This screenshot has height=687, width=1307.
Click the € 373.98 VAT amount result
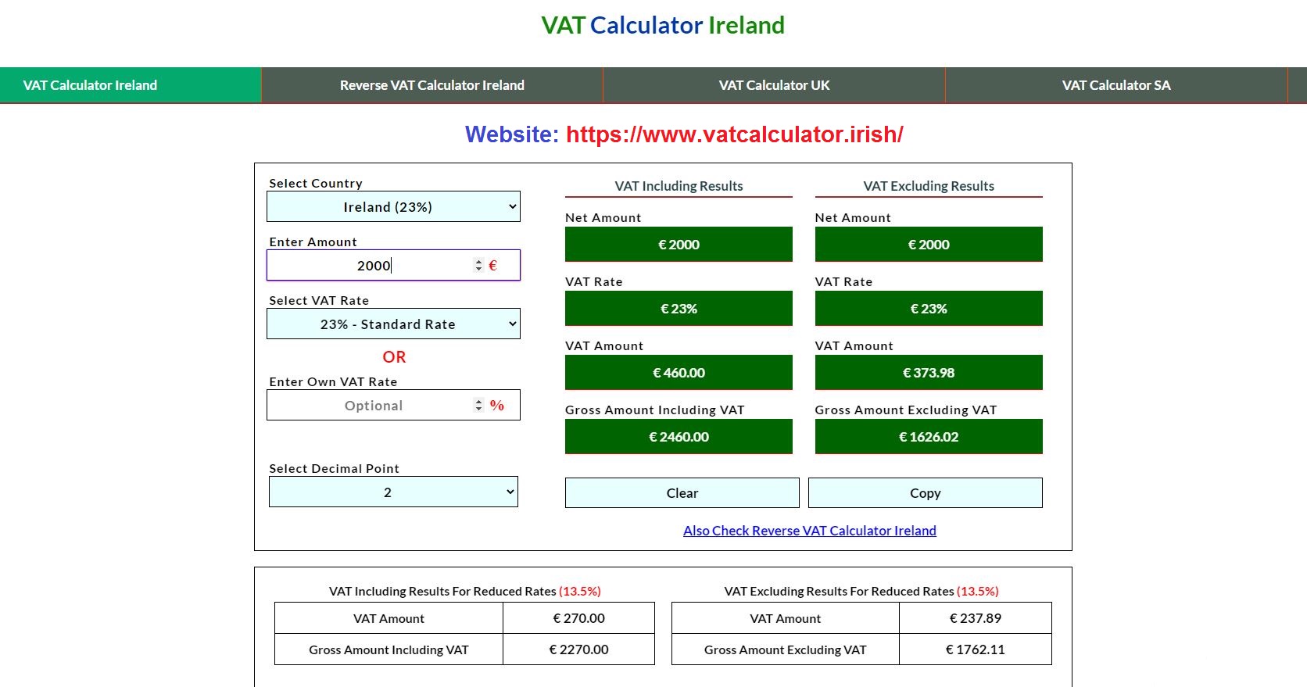coord(928,373)
